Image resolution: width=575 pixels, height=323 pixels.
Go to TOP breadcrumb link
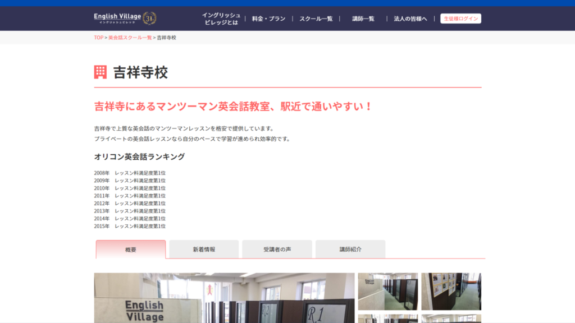(99, 38)
